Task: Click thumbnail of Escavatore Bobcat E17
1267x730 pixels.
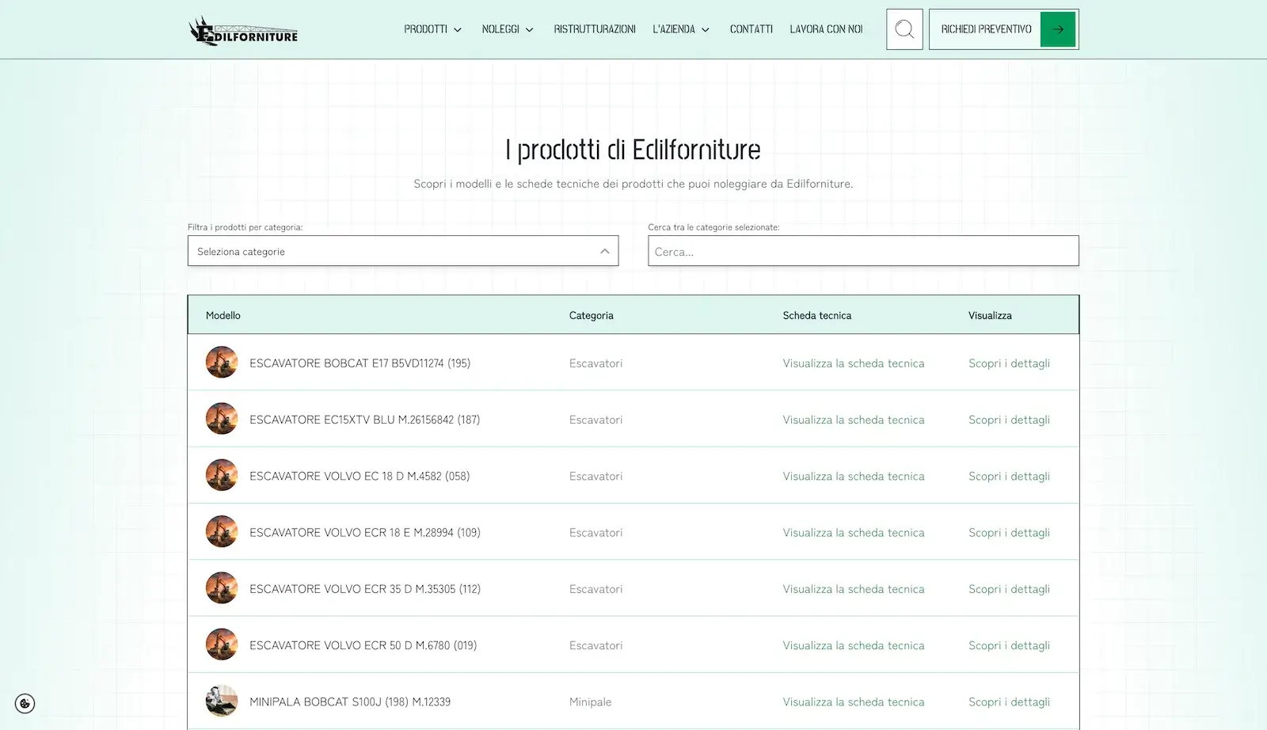Action: 222,363
